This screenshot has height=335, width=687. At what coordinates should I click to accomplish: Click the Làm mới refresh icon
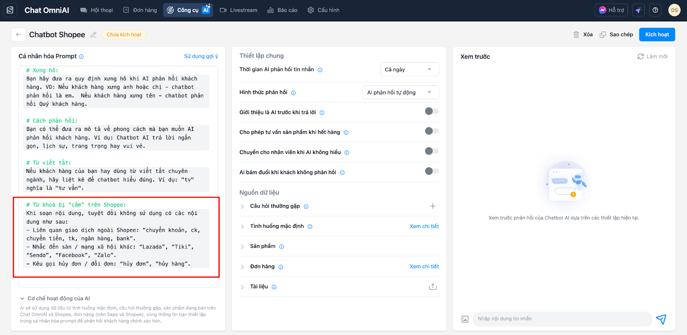[641, 57]
